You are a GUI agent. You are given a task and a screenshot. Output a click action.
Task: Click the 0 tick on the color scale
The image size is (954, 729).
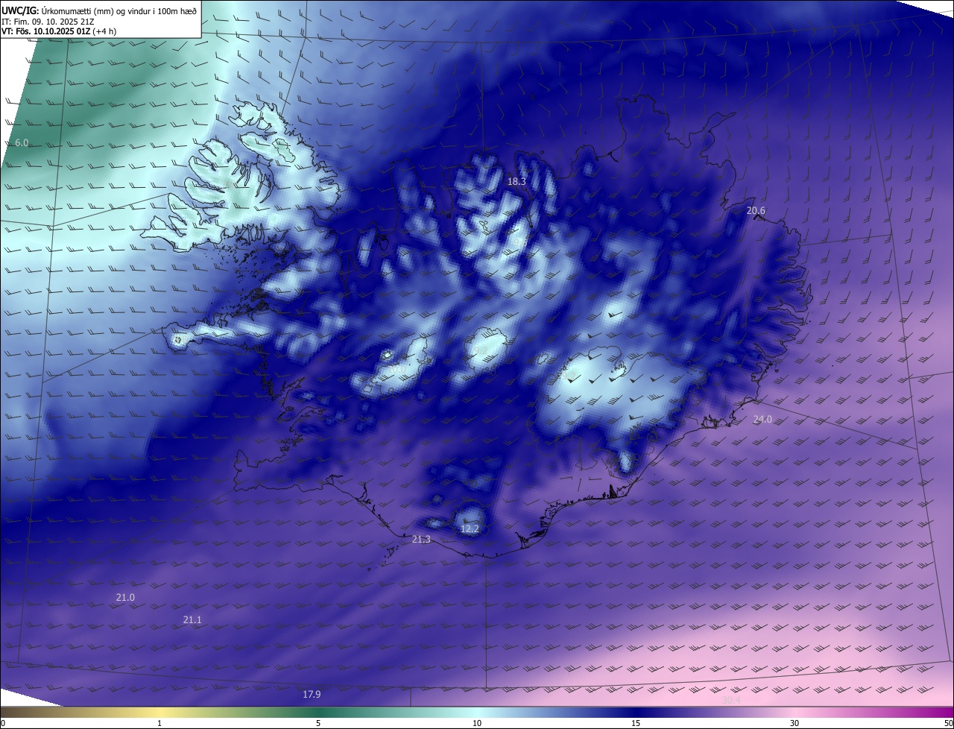click(3, 723)
